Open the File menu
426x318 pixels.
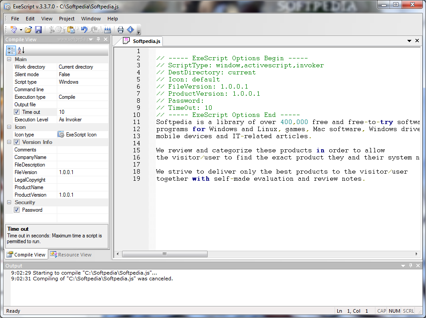15,19
